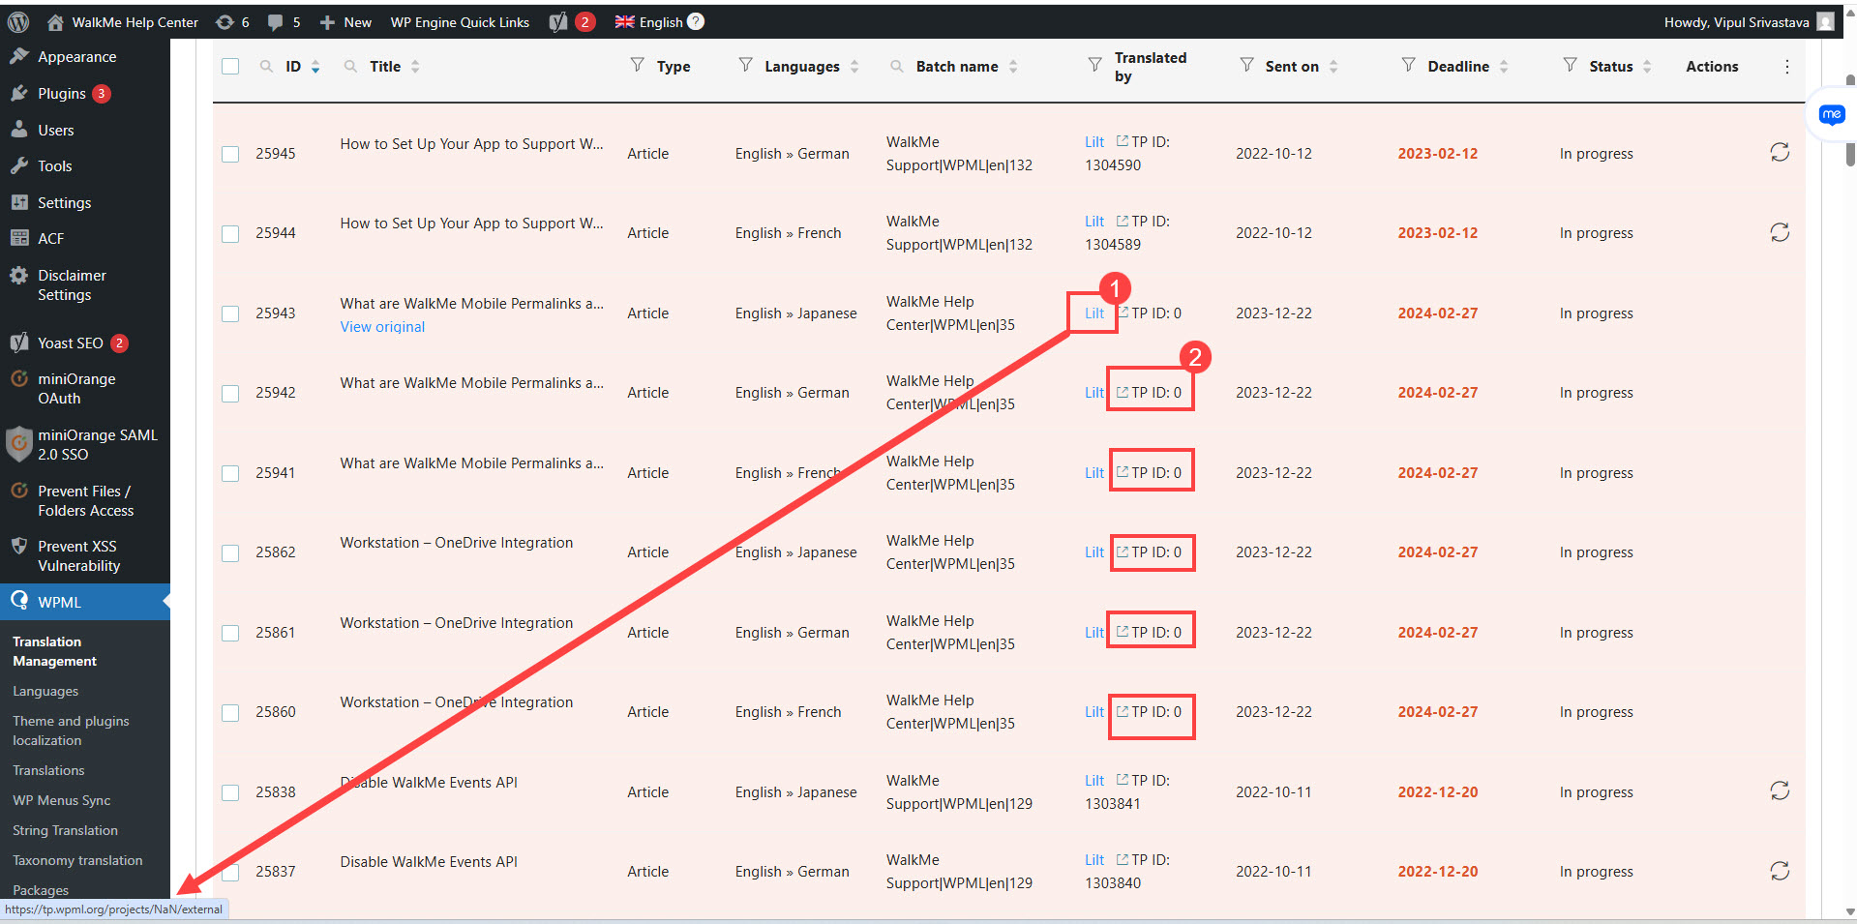The image size is (1857, 924).
Task: Open the New content menu in admin bar
Action: point(345,21)
